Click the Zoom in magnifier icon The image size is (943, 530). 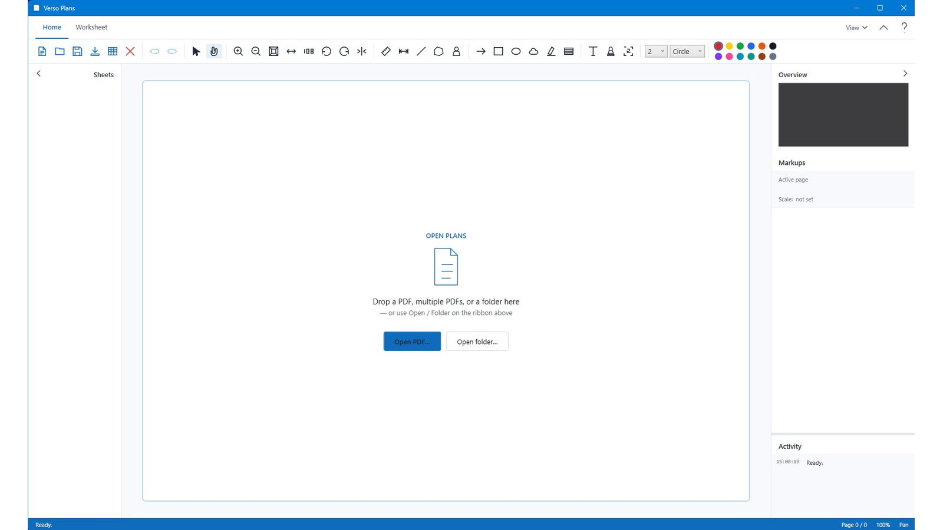[x=238, y=51]
